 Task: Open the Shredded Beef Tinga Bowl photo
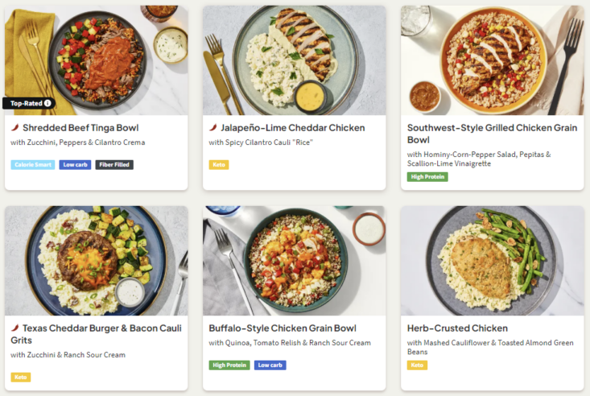(x=97, y=56)
